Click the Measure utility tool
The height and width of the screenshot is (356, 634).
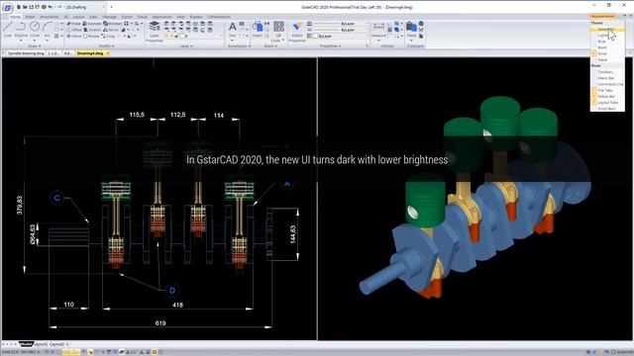click(378, 31)
